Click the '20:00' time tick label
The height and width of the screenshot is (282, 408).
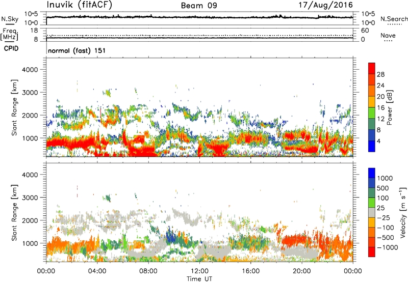[x=302, y=271]
